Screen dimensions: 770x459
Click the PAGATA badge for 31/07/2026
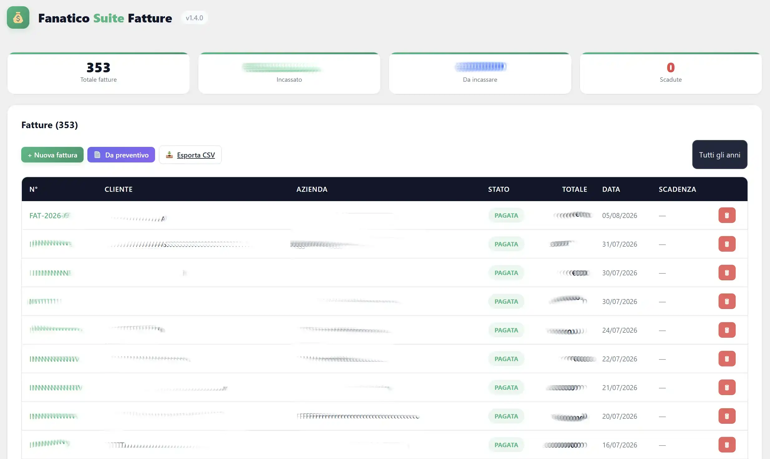506,244
